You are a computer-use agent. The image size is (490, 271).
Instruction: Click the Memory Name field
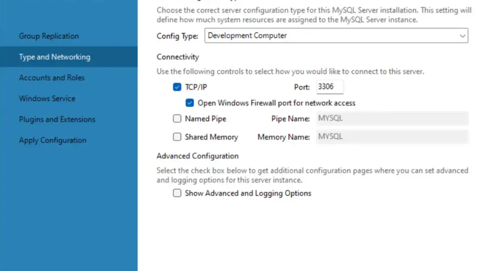(x=392, y=137)
